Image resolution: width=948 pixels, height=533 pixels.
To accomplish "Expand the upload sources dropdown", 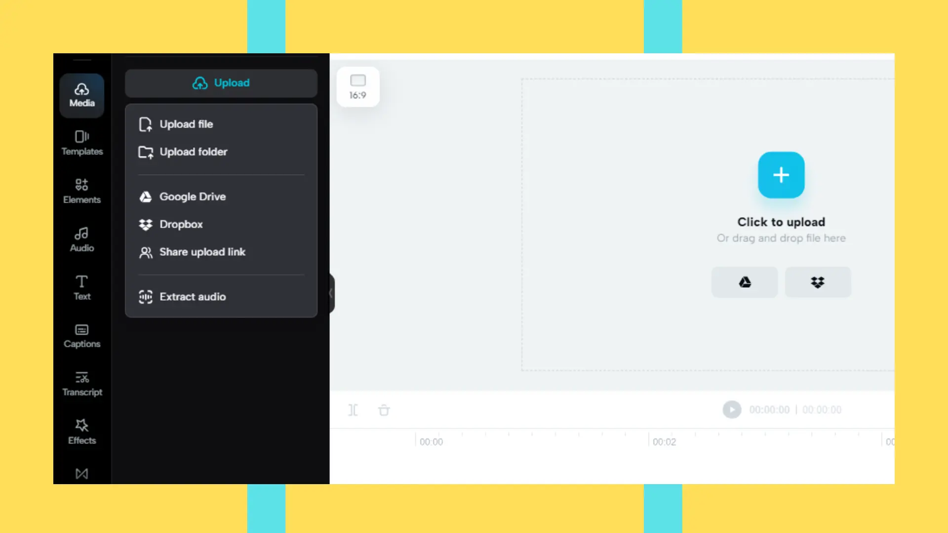I will pyautogui.click(x=221, y=82).
